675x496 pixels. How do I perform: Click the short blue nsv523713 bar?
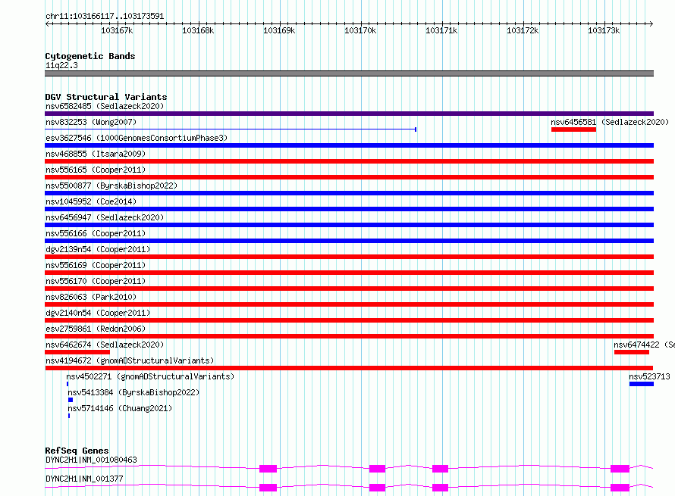pyautogui.click(x=642, y=384)
